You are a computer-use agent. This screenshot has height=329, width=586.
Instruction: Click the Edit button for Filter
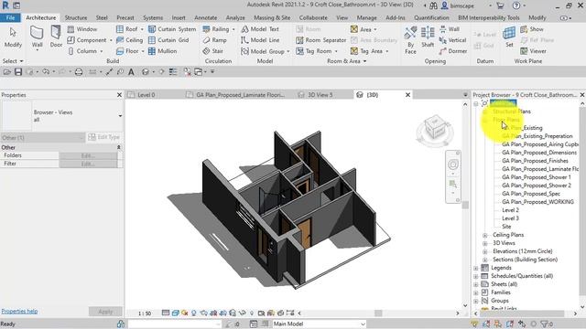(88, 164)
